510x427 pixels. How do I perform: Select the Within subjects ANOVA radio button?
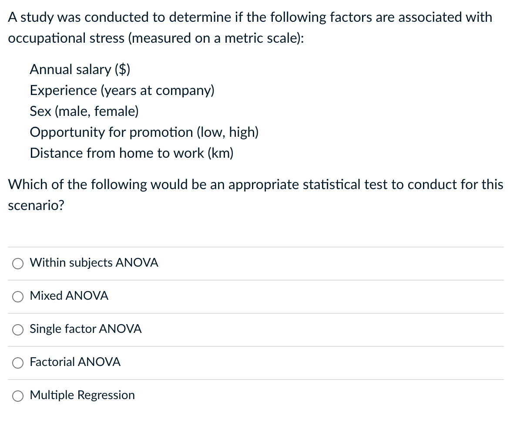18,263
